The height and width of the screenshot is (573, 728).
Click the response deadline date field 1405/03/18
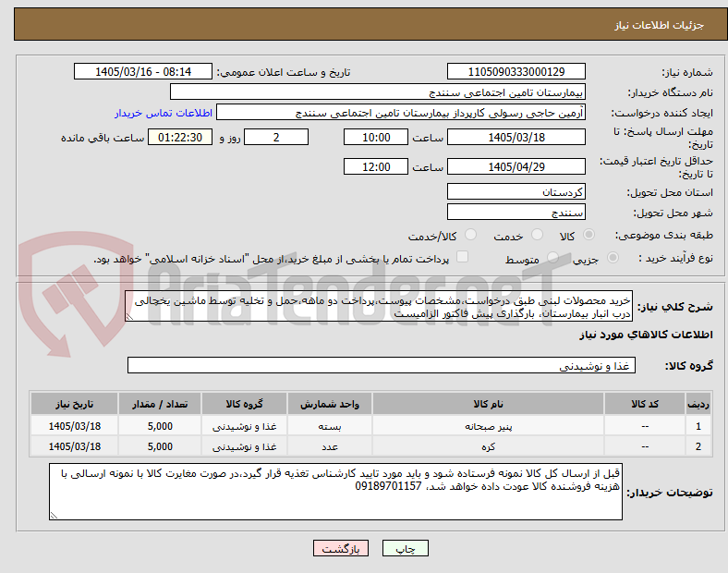pos(516,138)
